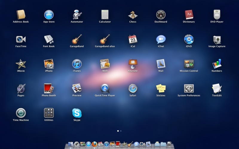Switch to the second Launchpad page dot

point(121,131)
